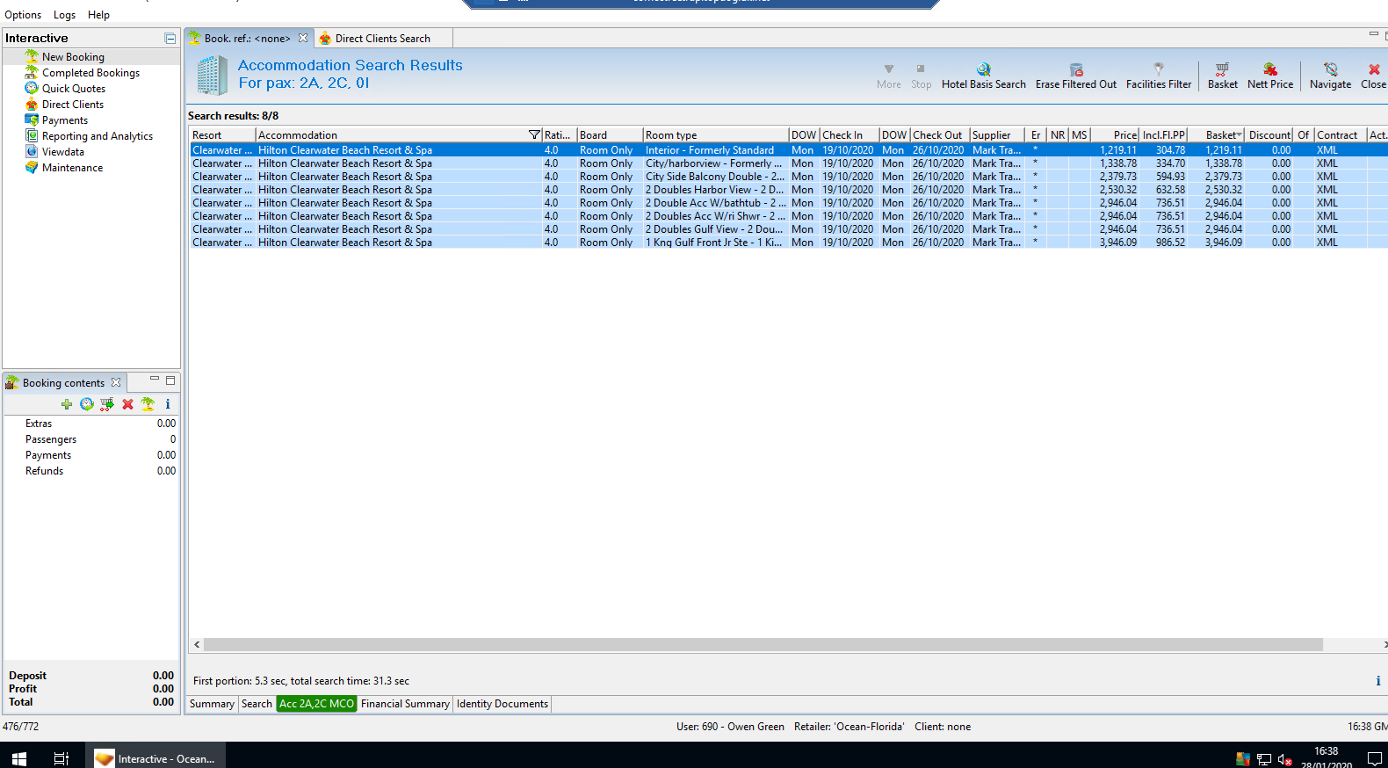Sort by the Board column header
Screen dimensions: 1388x768
(x=610, y=135)
